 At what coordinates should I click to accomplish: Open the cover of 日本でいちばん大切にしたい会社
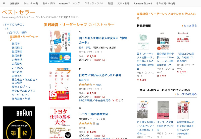click(x=59, y=84)
